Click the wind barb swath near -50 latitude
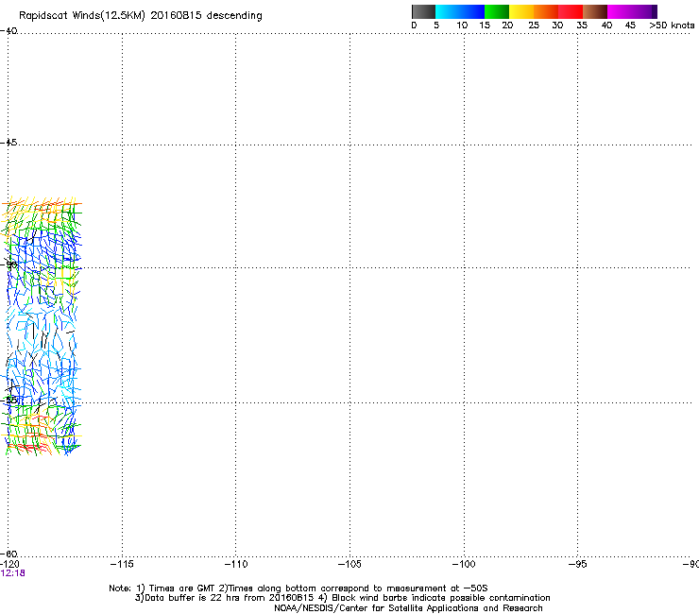The width and height of the screenshot is (699, 614). click(43, 326)
